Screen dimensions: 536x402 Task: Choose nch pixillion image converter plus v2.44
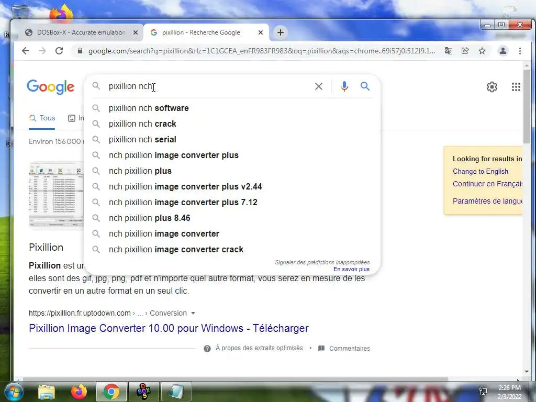tap(232, 187)
